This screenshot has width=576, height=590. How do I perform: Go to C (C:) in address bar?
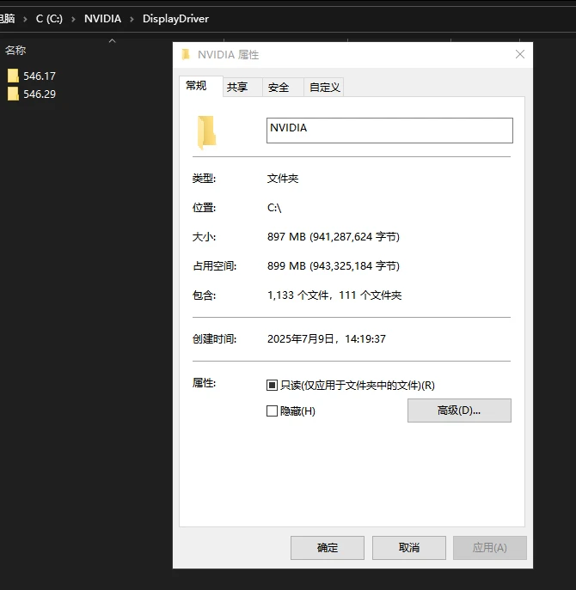49,19
